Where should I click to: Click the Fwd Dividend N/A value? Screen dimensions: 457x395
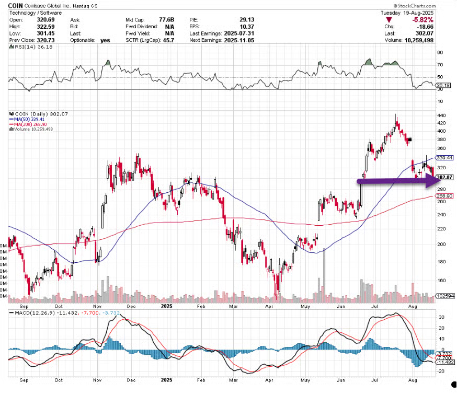tap(169, 27)
